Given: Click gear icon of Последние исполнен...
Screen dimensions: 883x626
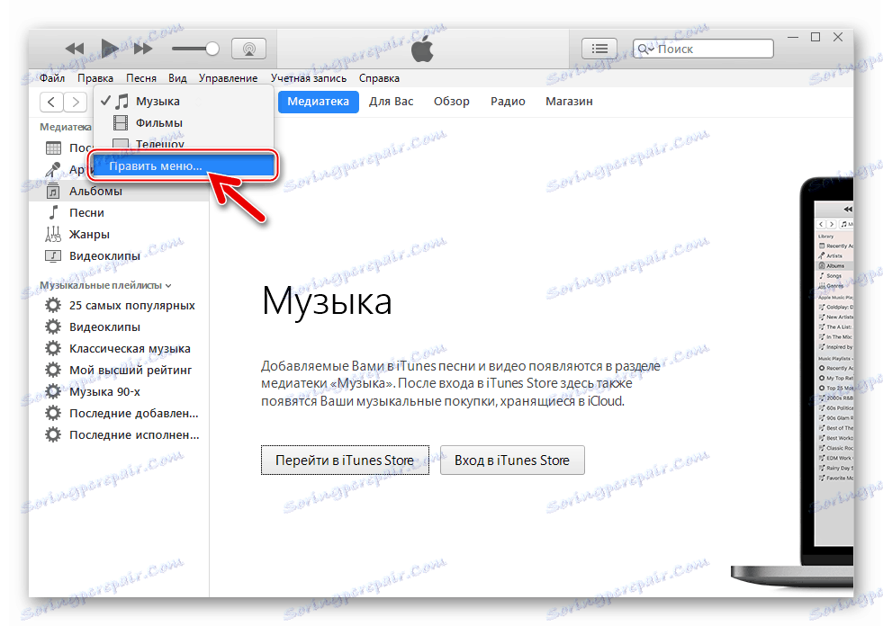Looking at the screenshot, I should pyautogui.click(x=53, y=434).
